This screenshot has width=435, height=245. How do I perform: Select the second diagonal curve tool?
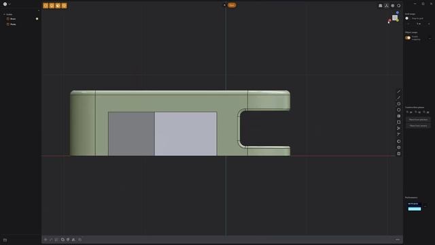click(399, 97)
